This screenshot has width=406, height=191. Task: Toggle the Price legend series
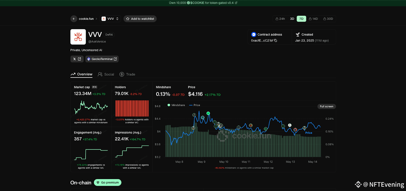(195, 105)
